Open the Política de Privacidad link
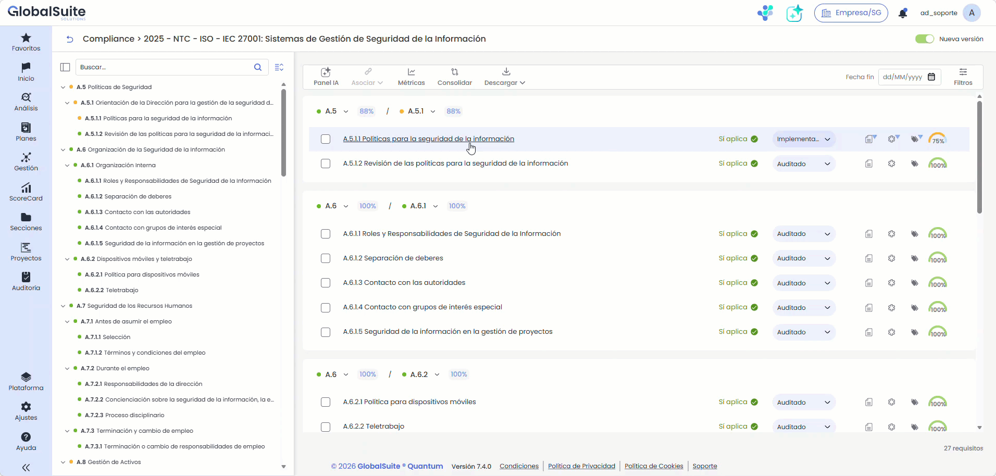Image resolution: width=996 pixels, height=476 pixels. point(581,466)
